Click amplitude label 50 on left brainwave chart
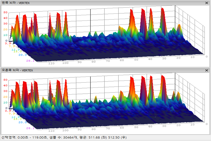This screenshot has height=141, width=211. (x=5, y=12)
